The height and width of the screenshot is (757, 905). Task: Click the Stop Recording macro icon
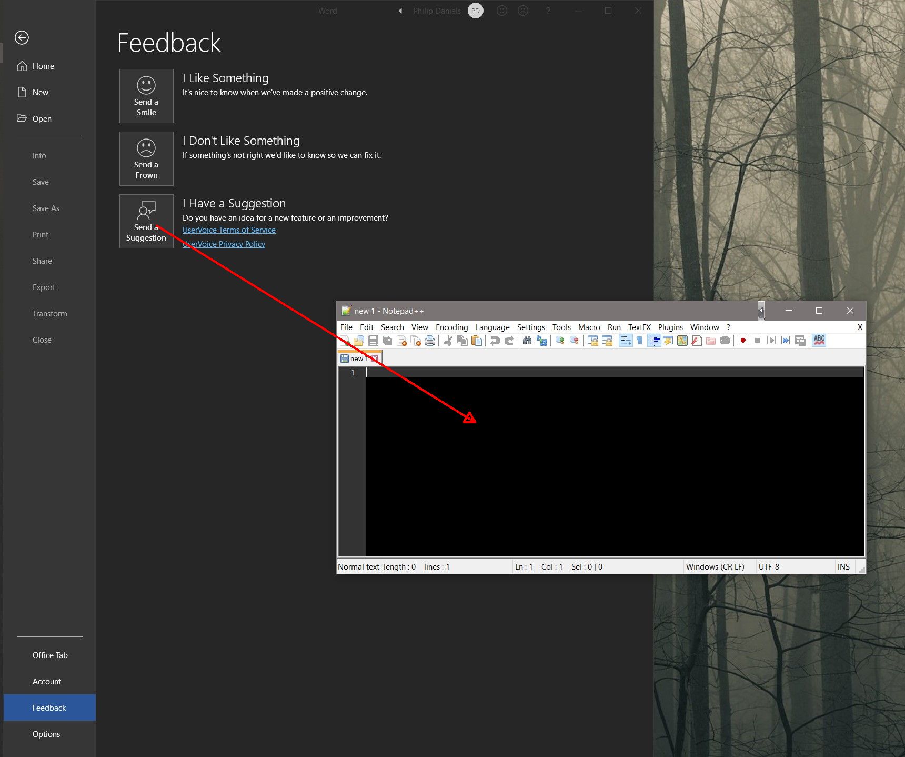click(x=757, y=341)
